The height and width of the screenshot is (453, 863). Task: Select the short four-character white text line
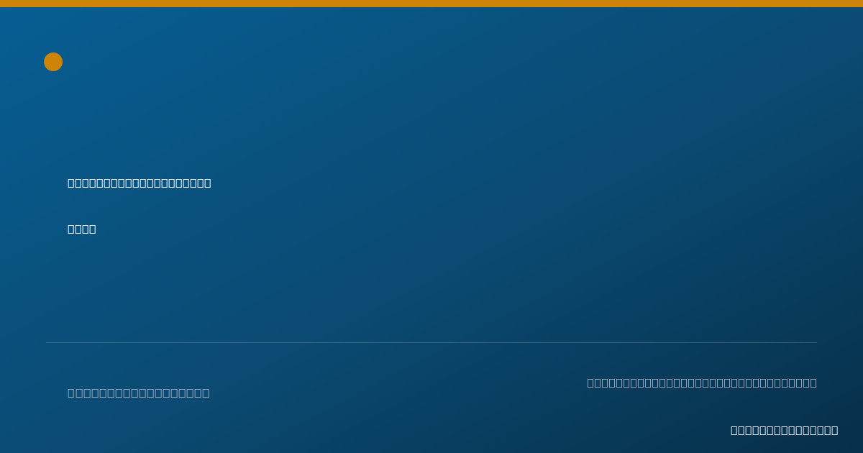pyautogui.click(x=82, y=229)
